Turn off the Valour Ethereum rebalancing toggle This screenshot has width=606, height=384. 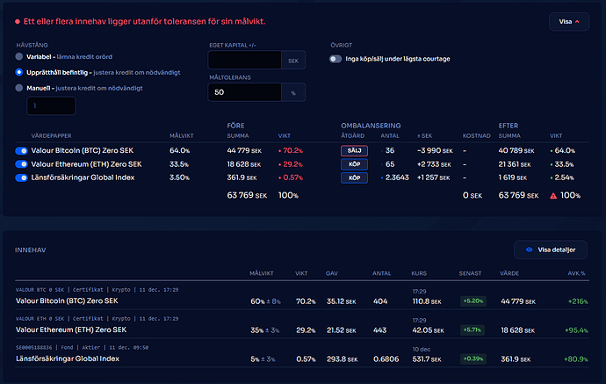pyautogui.click(x=21, y=164)
